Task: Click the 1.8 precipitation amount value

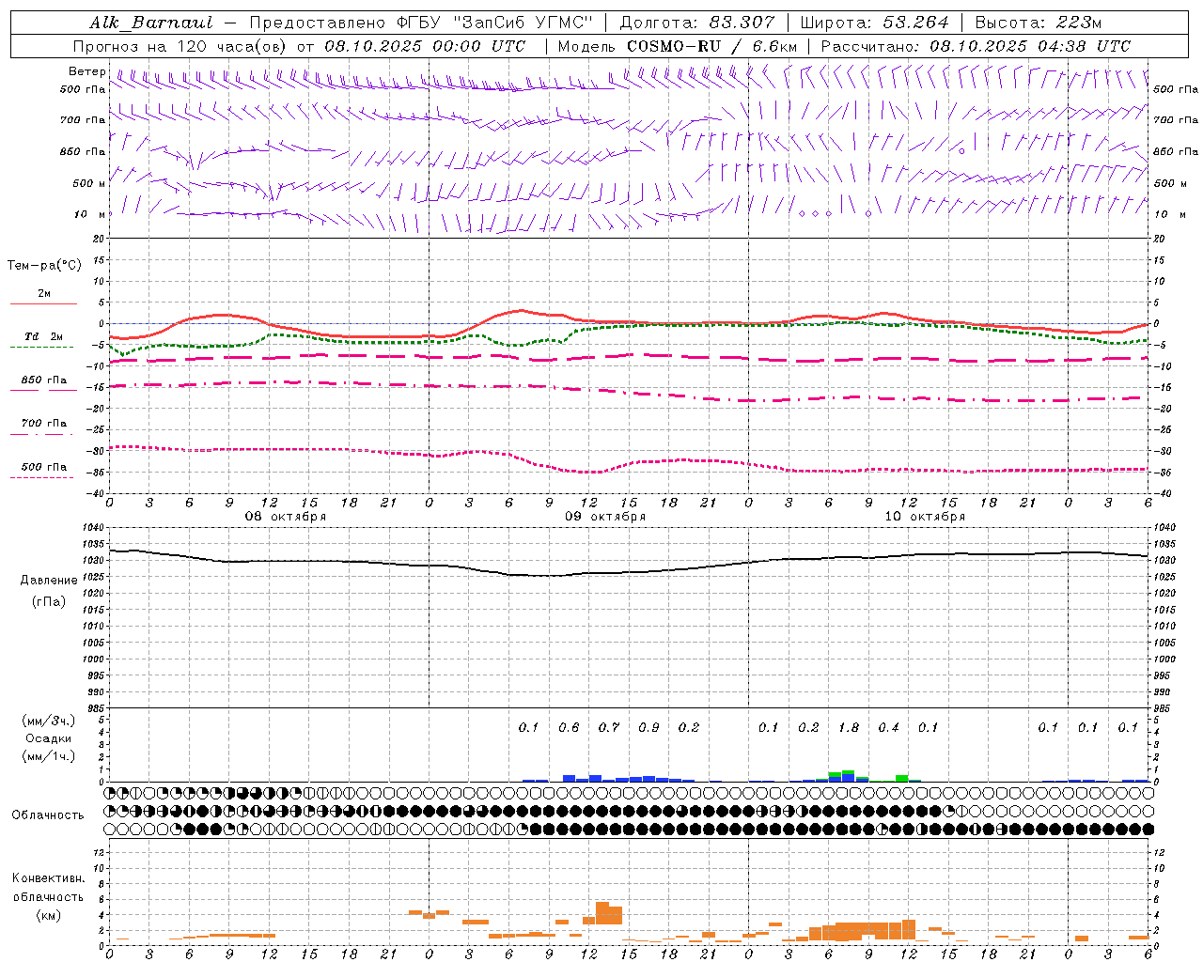Action: [849, 728]
